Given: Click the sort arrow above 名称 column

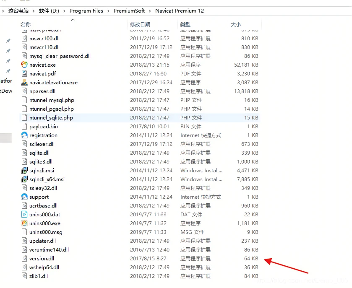Looking at the screenshot, I should [73, 20].
